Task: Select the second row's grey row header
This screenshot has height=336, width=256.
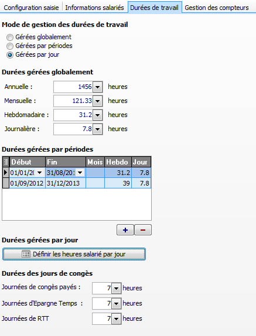Action: click(6, 183)
